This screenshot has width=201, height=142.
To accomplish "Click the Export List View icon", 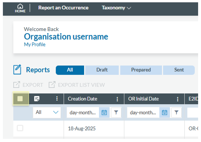I will tap(52, 85).
